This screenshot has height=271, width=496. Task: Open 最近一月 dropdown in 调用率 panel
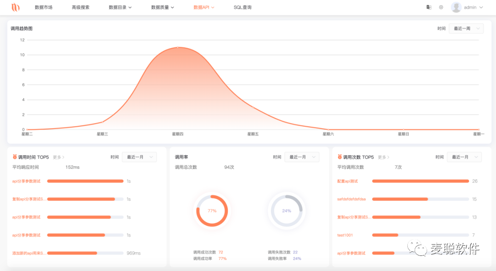pos(302,157)
